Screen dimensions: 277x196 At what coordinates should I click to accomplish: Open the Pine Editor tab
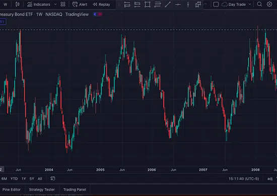pos(12,189)
